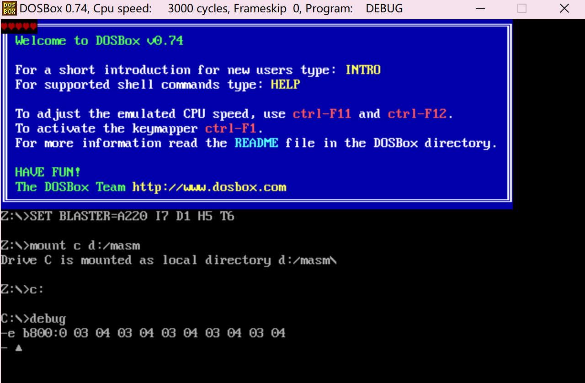The image size is (585, 383).
Task: Click the cyan README word
Action: tap(256, 143)
